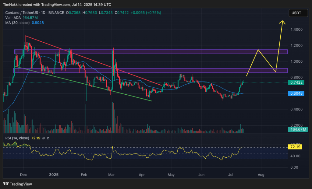The image size is (312, 189).
Task: Click first ∅ icon beside RSI value
Action: click(x=44, y=138)
